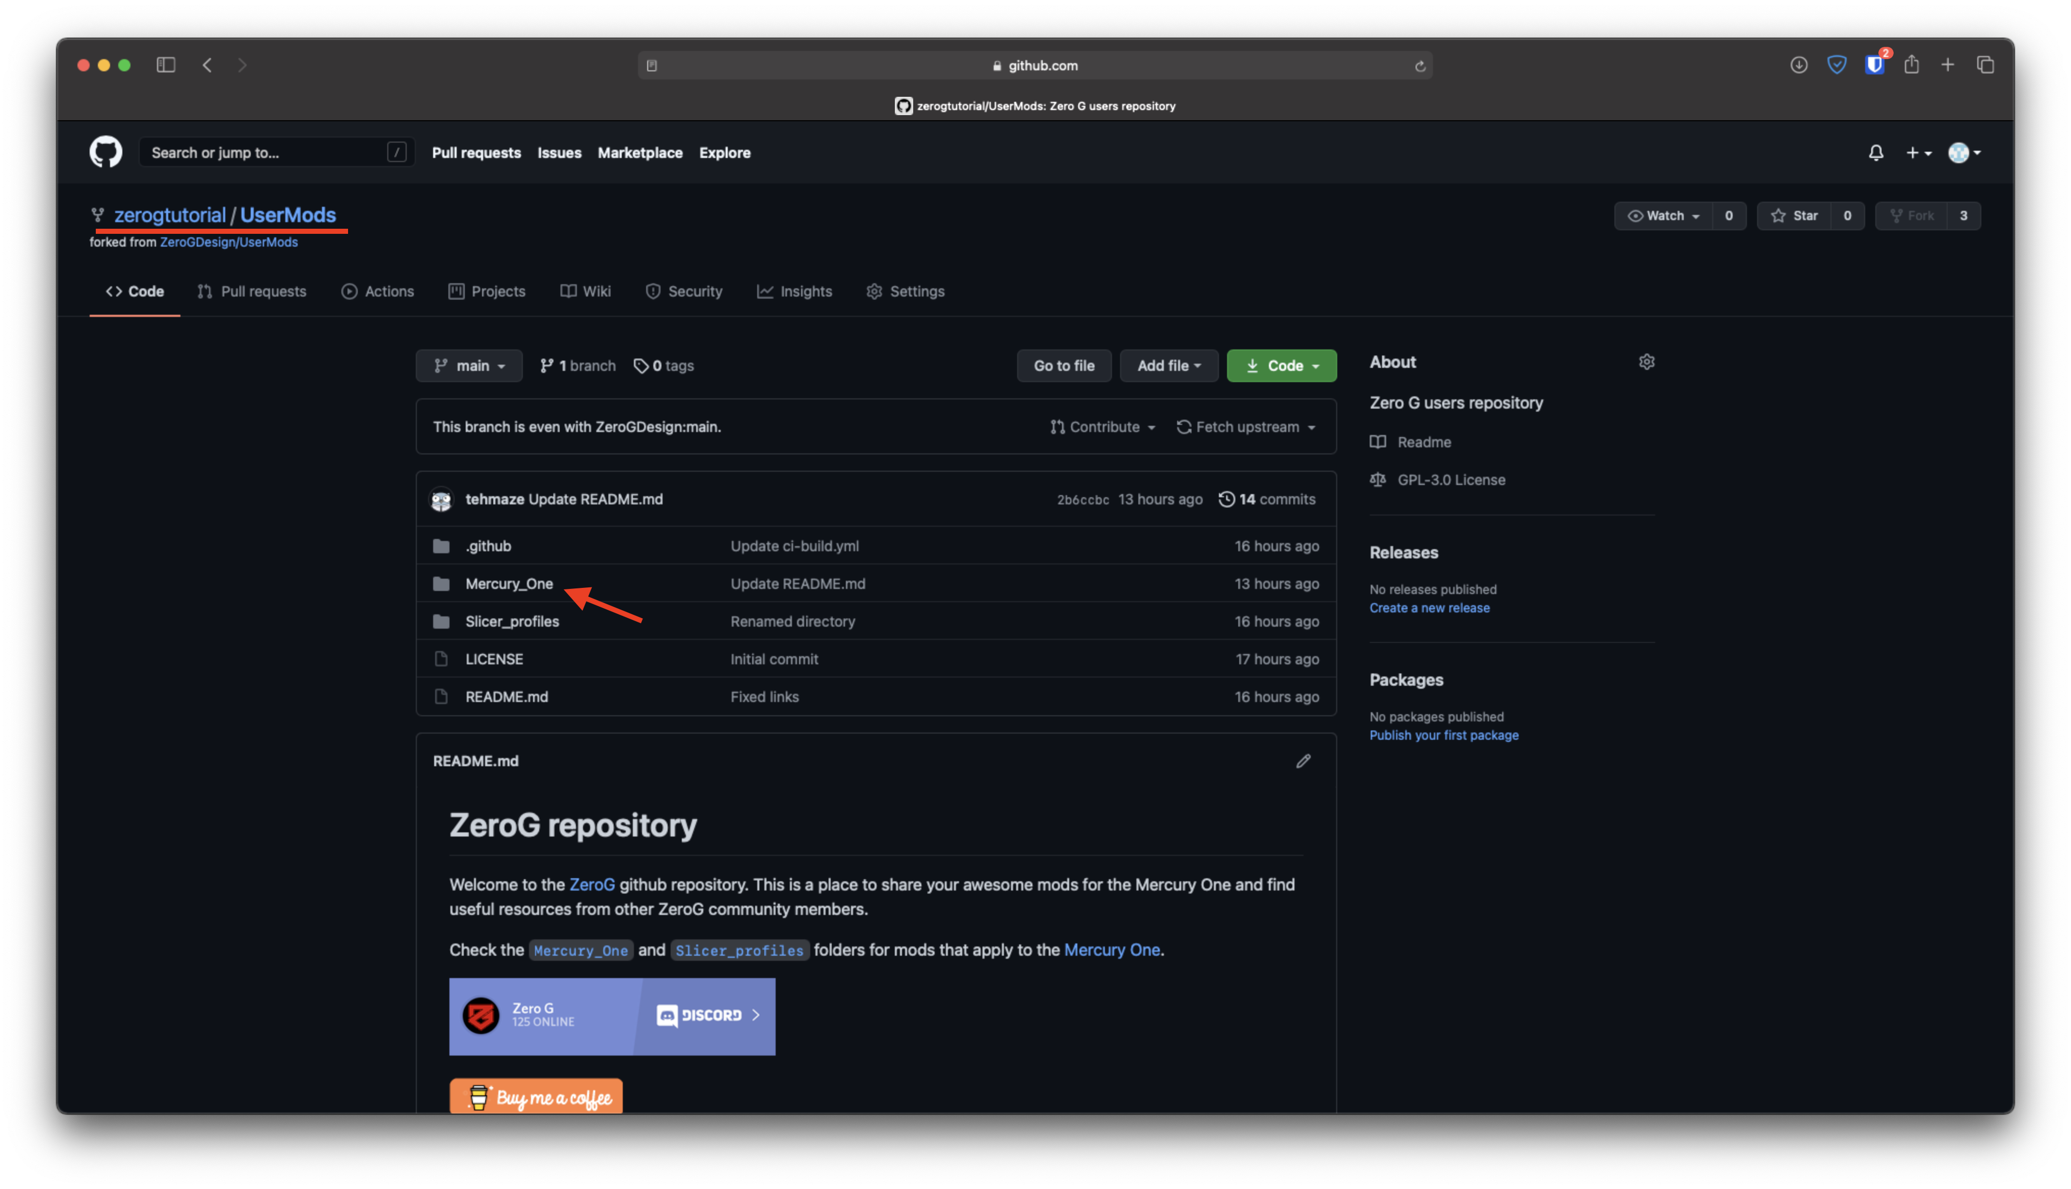The image size is (2071, 1189).
Task: Open the zerogtutorial owner link
Action: click(x=170, y=215)
